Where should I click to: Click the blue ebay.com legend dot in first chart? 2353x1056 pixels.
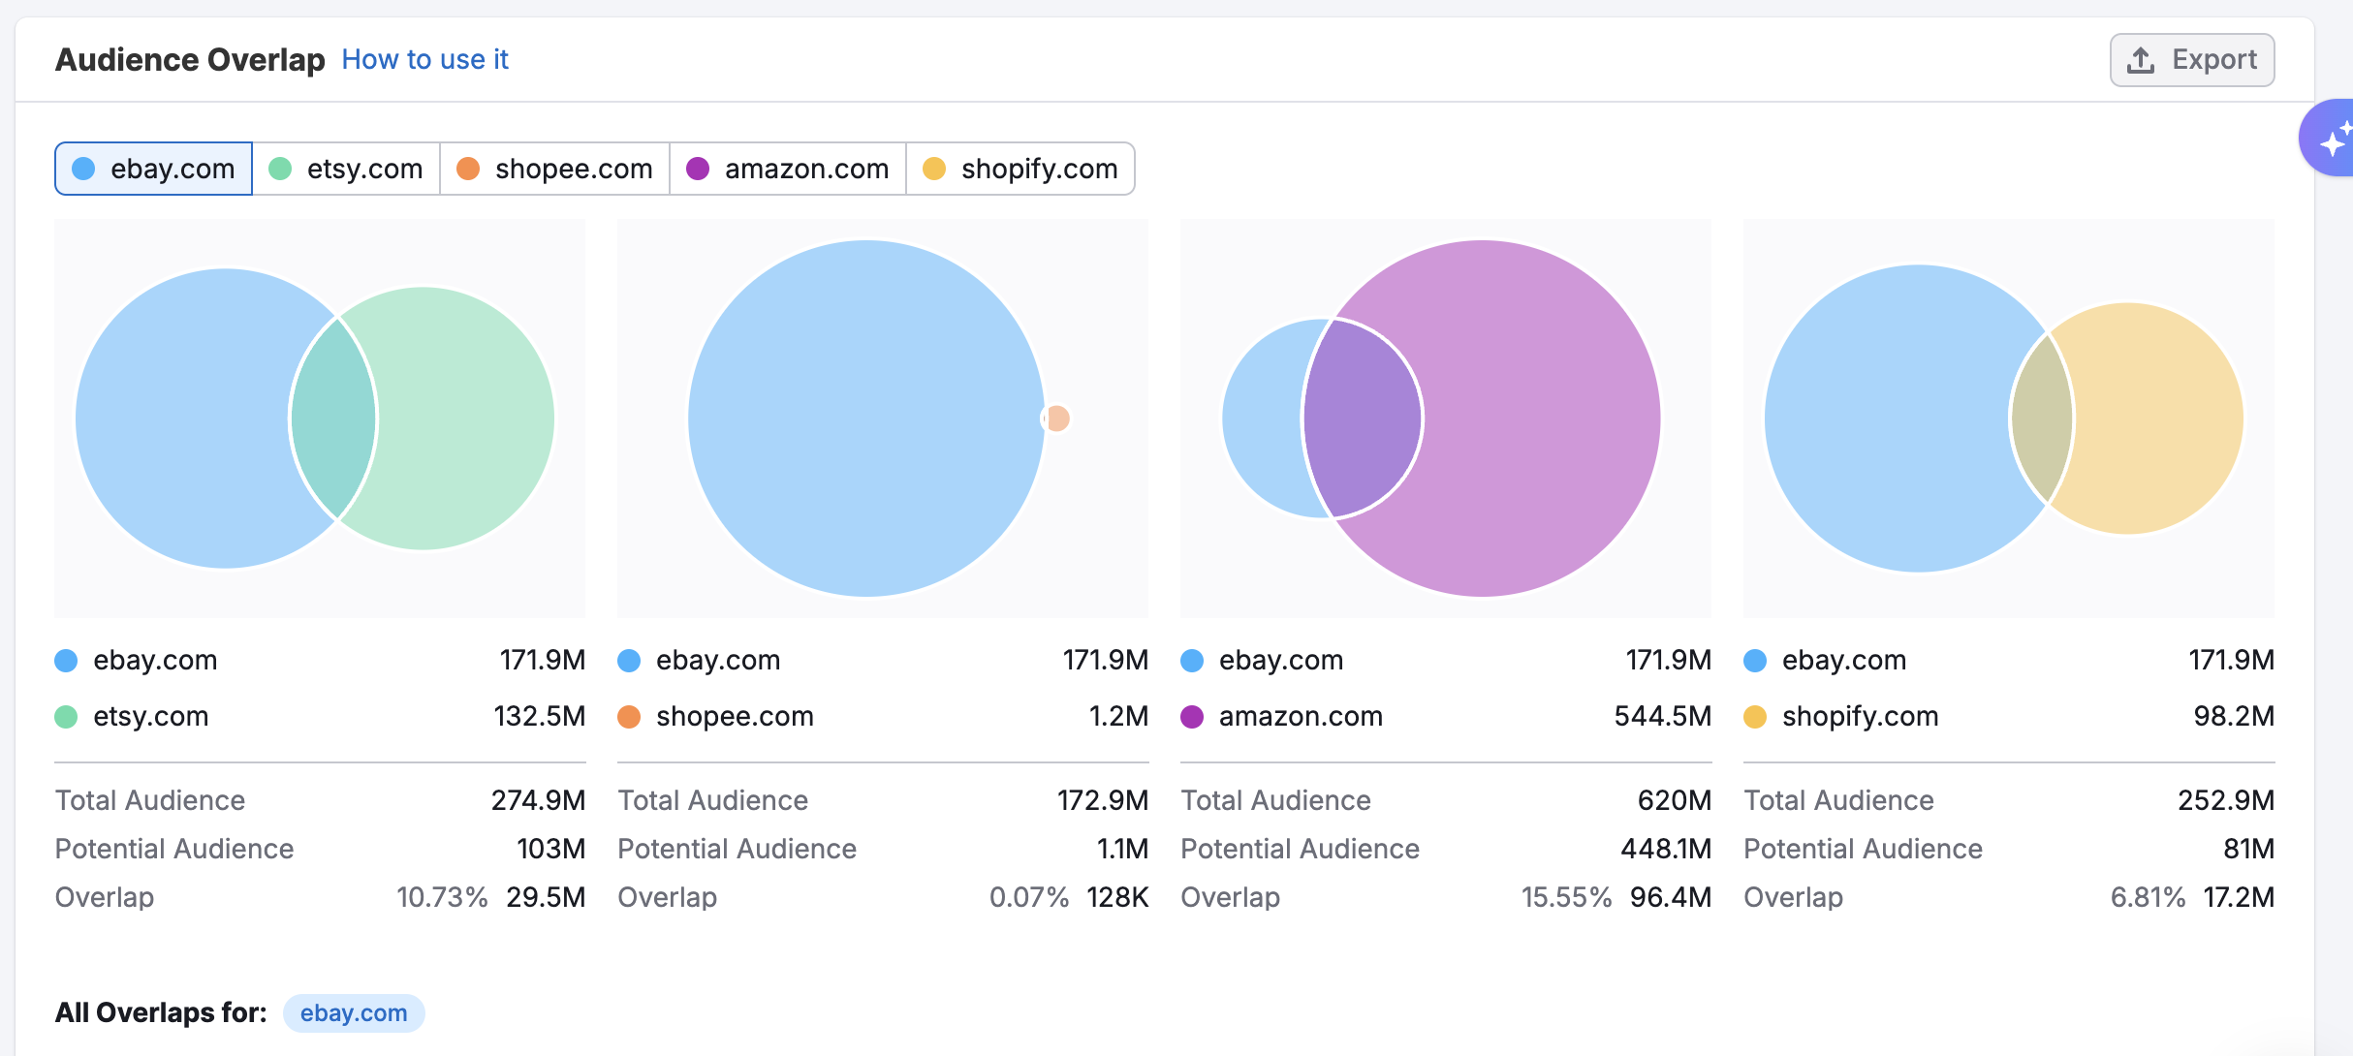66,660
